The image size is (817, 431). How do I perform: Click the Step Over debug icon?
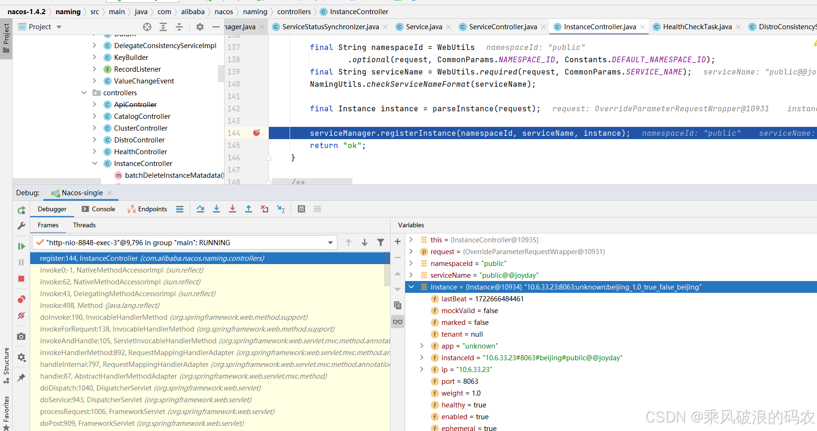pyautogui.click(x=200, y=209)
